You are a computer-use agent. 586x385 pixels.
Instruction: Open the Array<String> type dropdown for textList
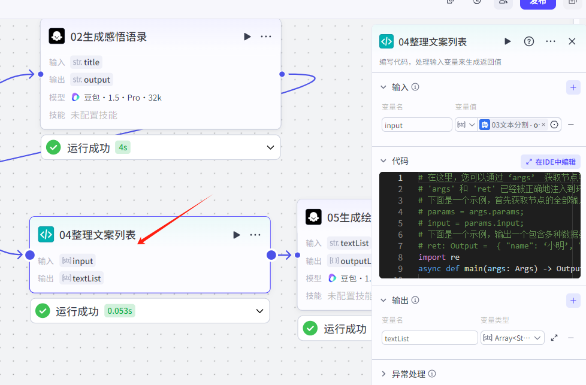pyautogui.click(x=512, y=338)
